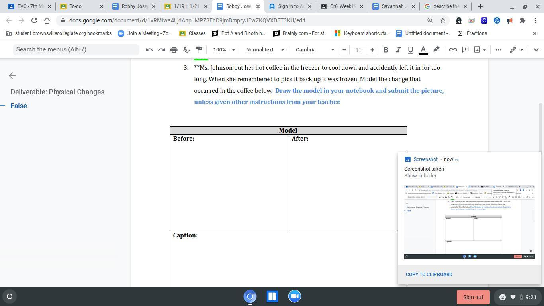544x306 pixels.
Task: Click the print icon in toolbar
Action: click(174, 50)
